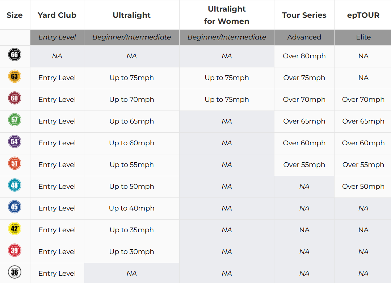Select the Ultralight column header
Image resolution: width=391 pixels, height=283 pixels.
tap(132, 15)
